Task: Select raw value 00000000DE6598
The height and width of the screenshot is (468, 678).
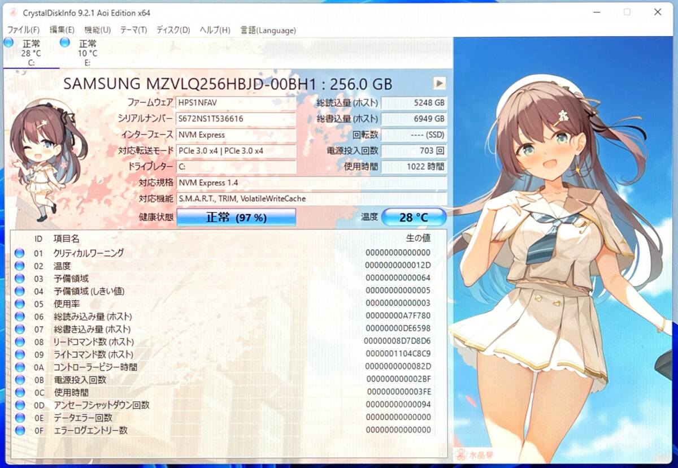Action: [398, 329]
